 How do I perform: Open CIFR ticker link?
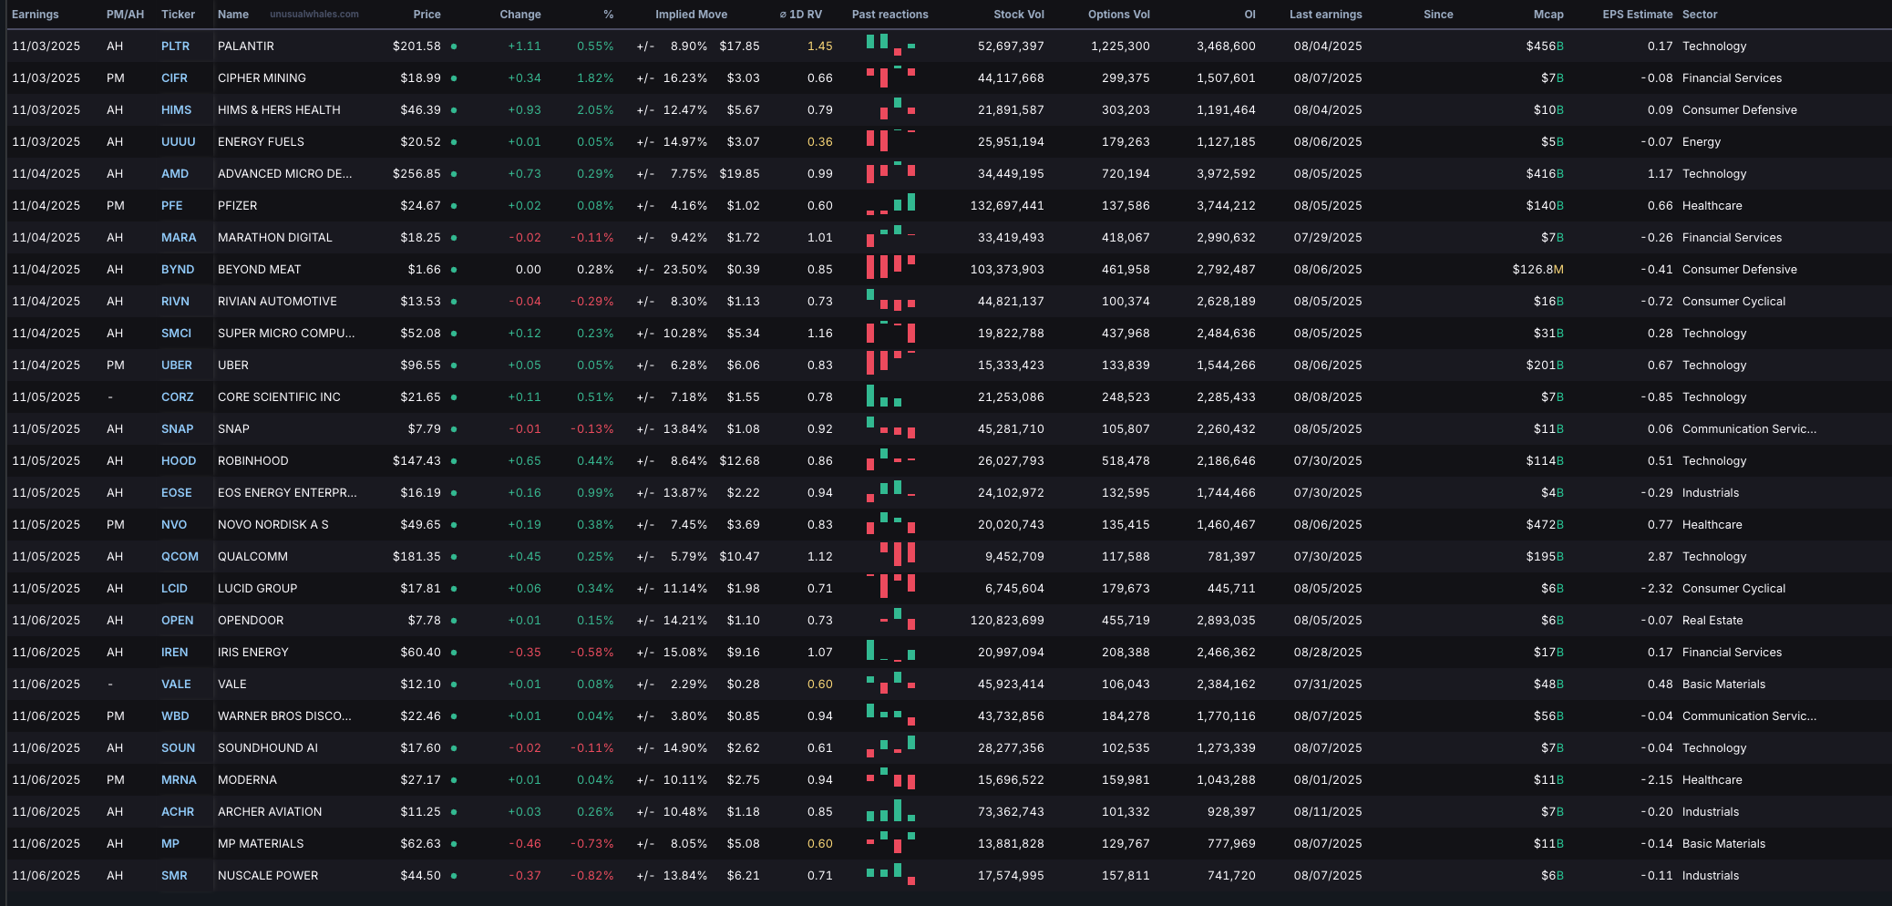click(174, 78)
